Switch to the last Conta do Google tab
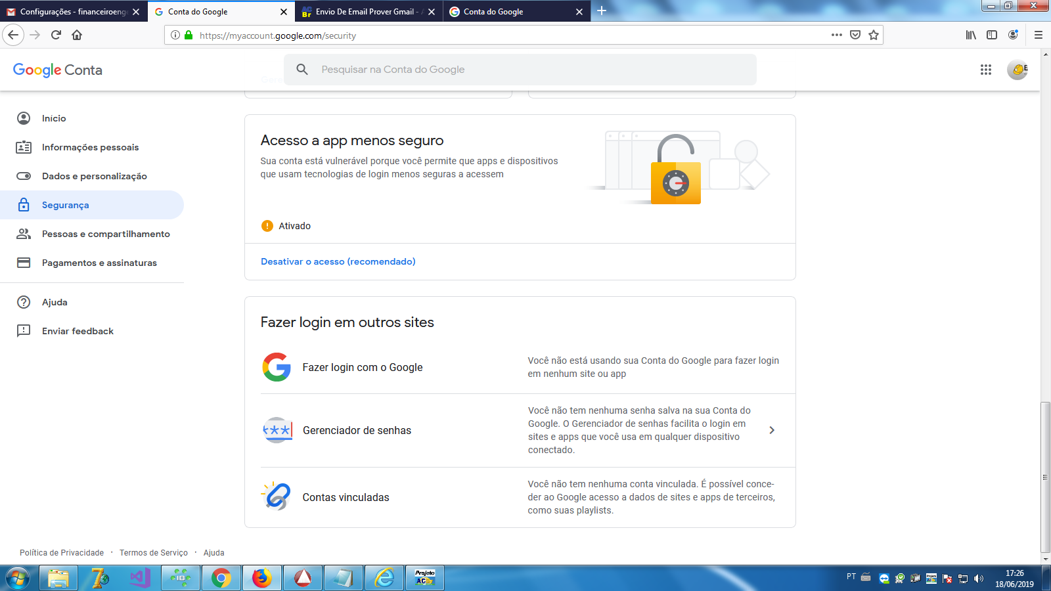Image resolution: width=1051 pixels, height=591 pixels. tap(517, 12)
